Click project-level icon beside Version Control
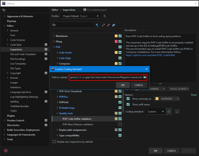Image resolution: width=199 pixels, height=156 pixels. click(x=46, y=120)
